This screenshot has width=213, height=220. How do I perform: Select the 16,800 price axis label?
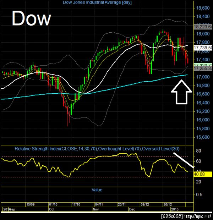tap(203, 86)
